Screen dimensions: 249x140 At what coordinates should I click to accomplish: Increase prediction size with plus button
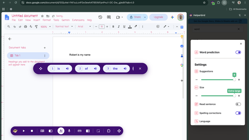coord(239,96)
